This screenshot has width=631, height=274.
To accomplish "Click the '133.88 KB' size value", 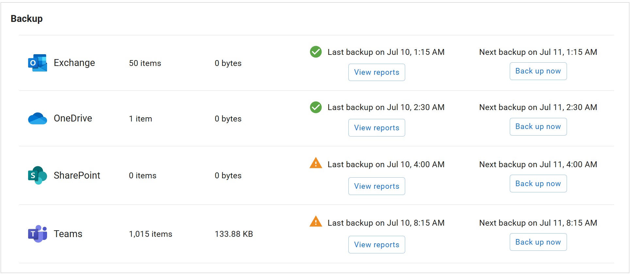I will point(234,234).
